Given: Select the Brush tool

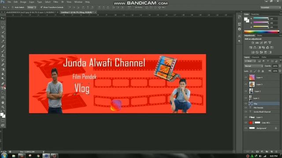Looking at the screenshot, I should pyautogui.click(x=3, y=51).
